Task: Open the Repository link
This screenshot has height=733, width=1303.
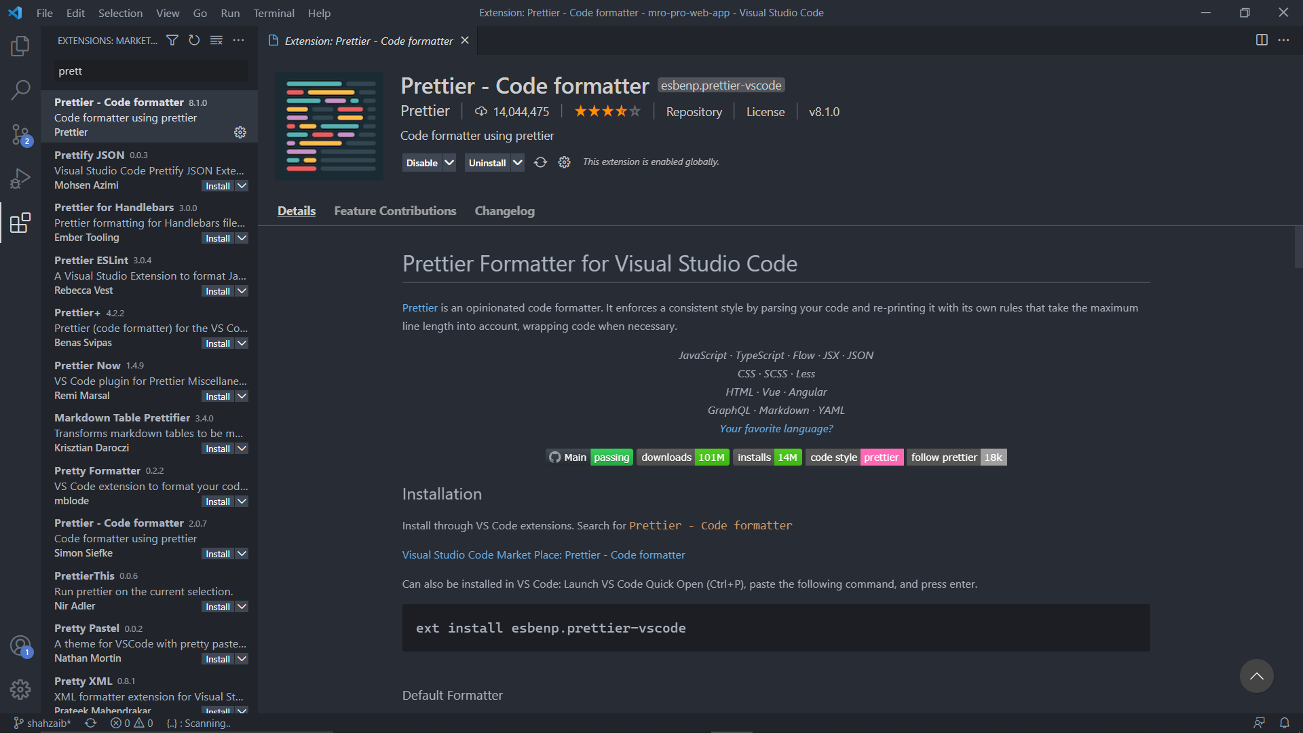Action: (x=694, y=112)
